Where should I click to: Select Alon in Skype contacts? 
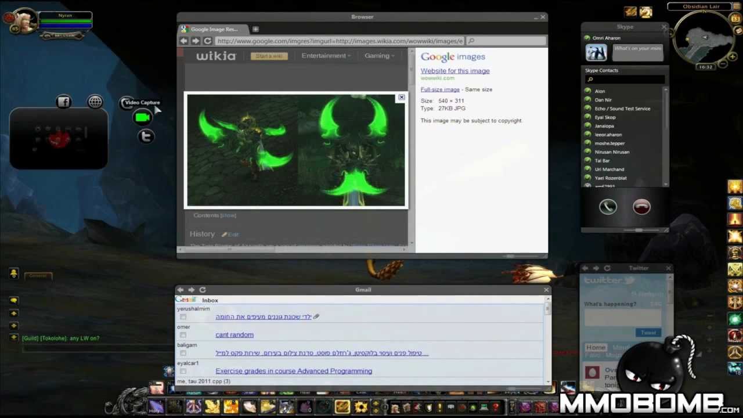coord(600,91)
